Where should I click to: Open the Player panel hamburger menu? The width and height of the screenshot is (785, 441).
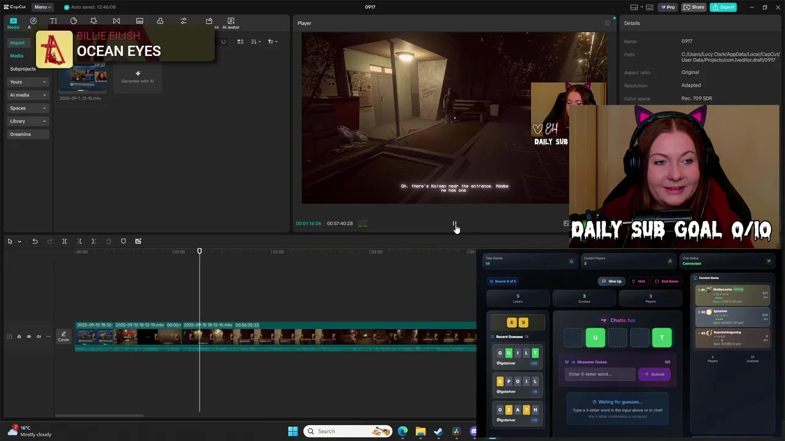(607, 23)
